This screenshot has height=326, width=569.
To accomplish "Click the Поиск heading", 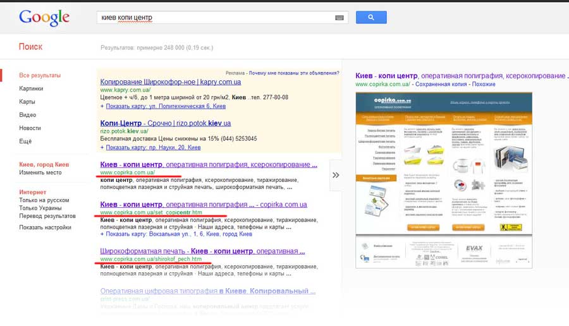I will click(30, 47).
